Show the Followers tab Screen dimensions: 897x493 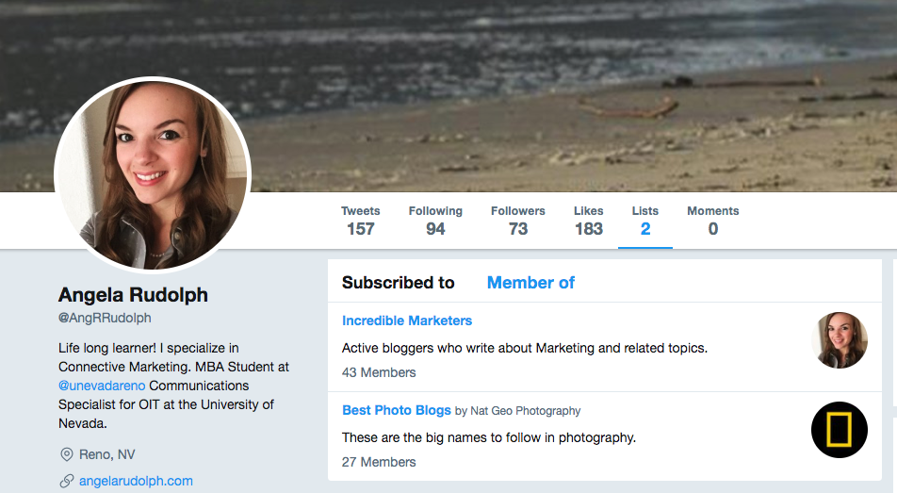[518, 221]
